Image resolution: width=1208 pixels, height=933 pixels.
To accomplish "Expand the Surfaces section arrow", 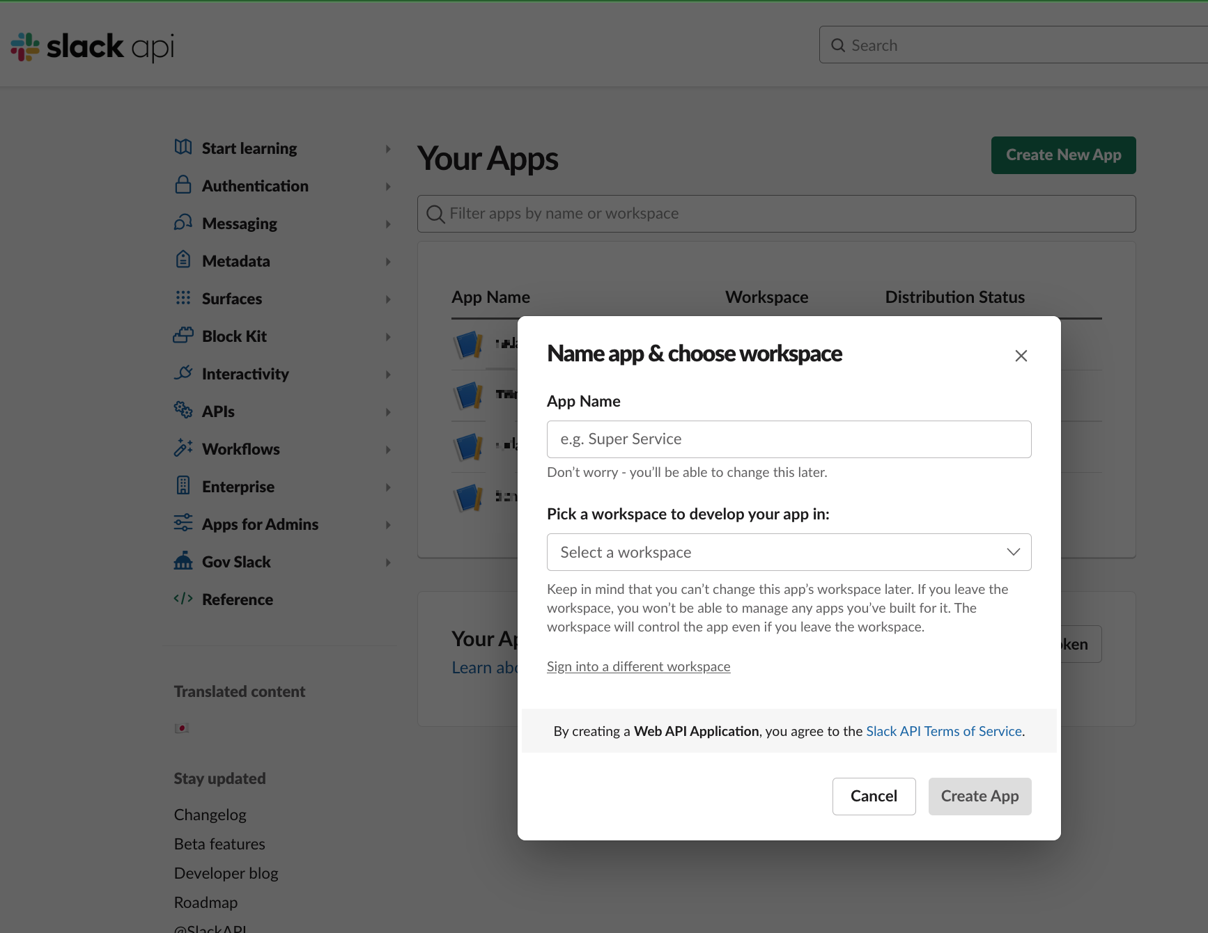I will point(388,299).
